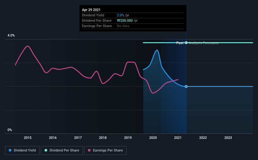This screenshot has width=258, height=160.
Task: Click the 2023 x-axis label
Action: pyautogui.click(x=228, y=138)
